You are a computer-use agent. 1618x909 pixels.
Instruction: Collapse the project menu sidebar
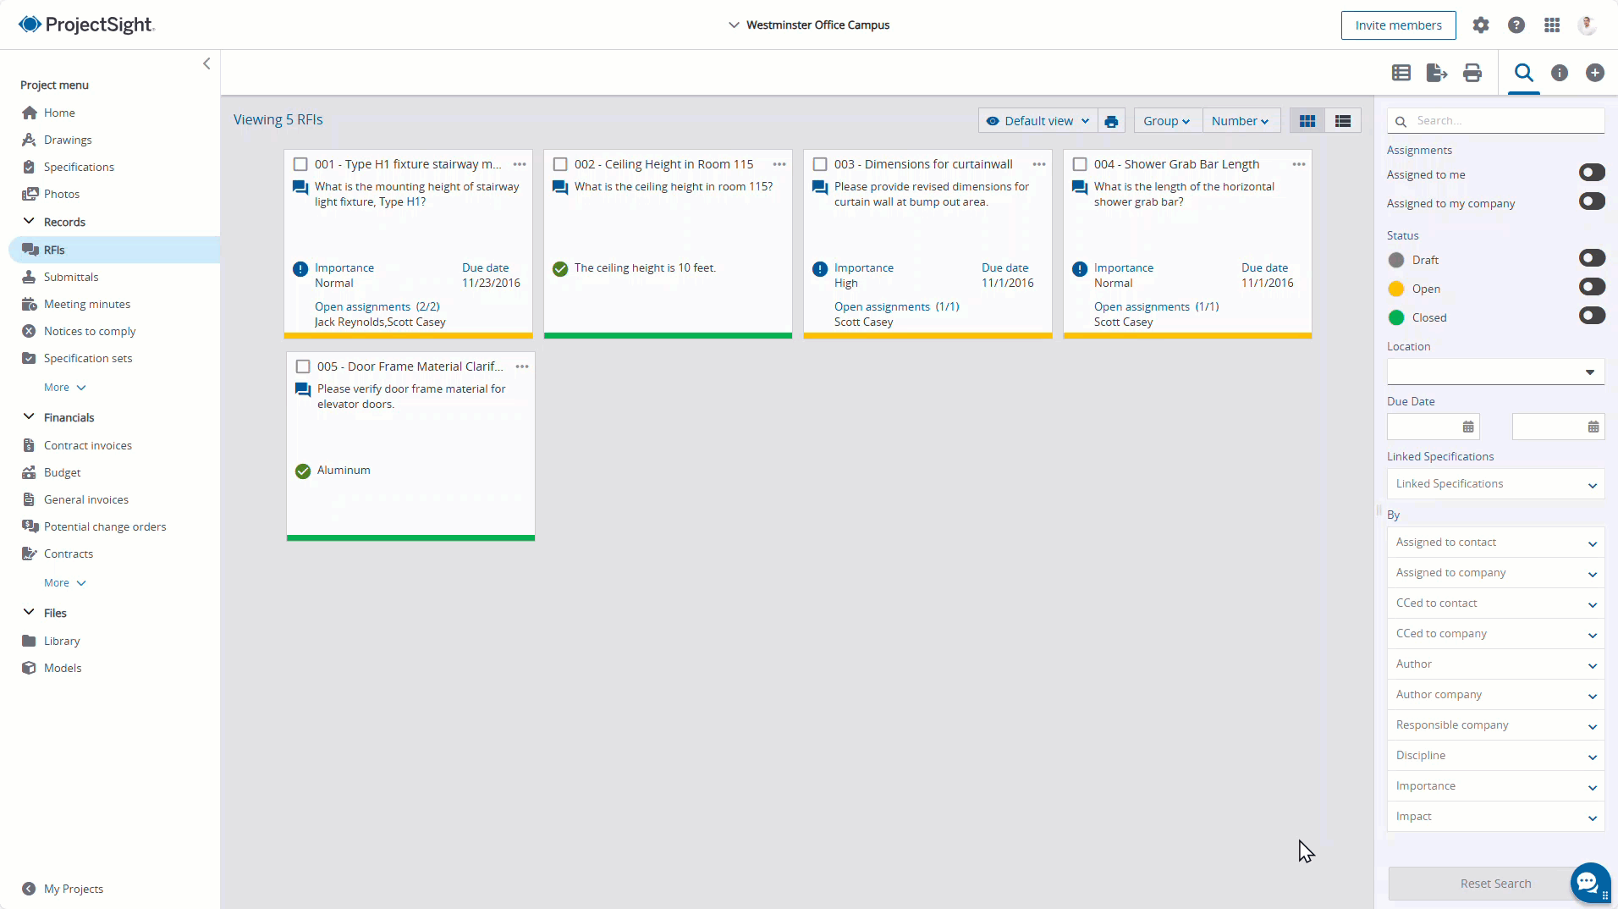tap(206, 63)
